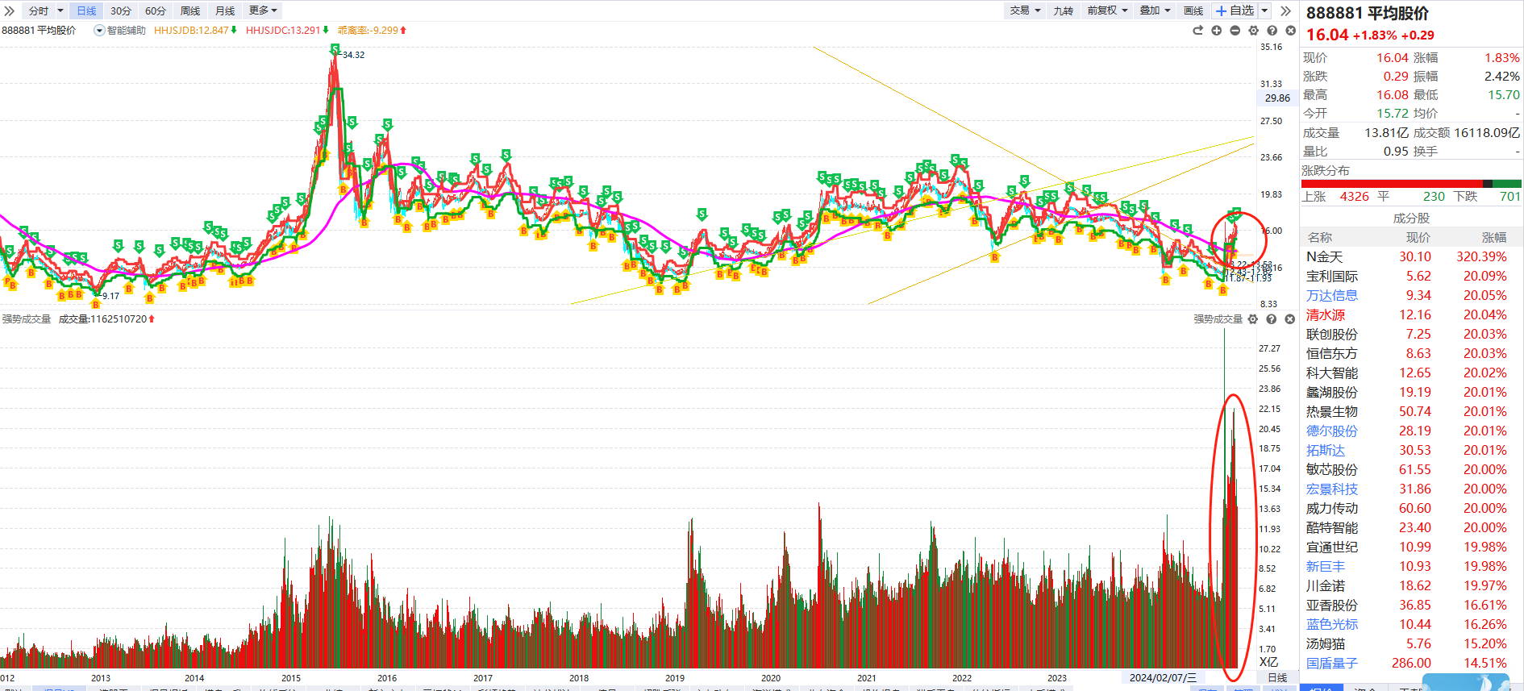Open the 叠加 overlay dropdown
Image resolution: width=1524 pixels, height=691 pixels.
point(1154,10)
